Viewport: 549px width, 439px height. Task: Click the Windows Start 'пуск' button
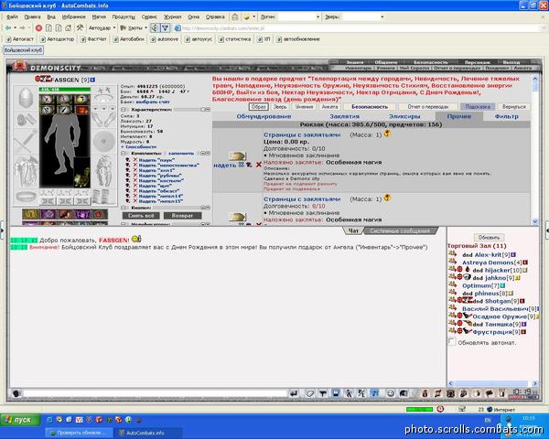tap(20, 420)
